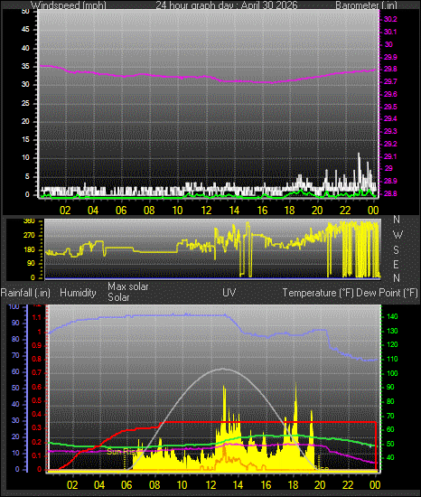Select the Dew Point (°F) legend label
Viewport: 421px width, 497px height.
tap(387, 293)
